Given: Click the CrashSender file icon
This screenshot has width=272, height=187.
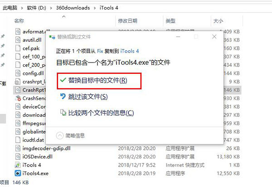Looking at the screenshot, I should (18, 98).
